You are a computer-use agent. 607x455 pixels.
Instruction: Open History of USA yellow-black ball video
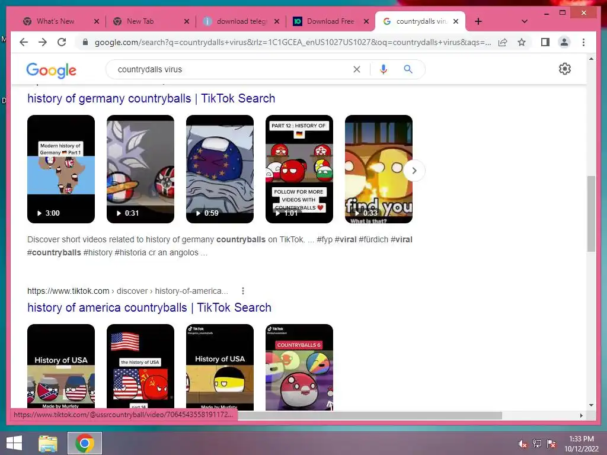click(x=219, y=367)
